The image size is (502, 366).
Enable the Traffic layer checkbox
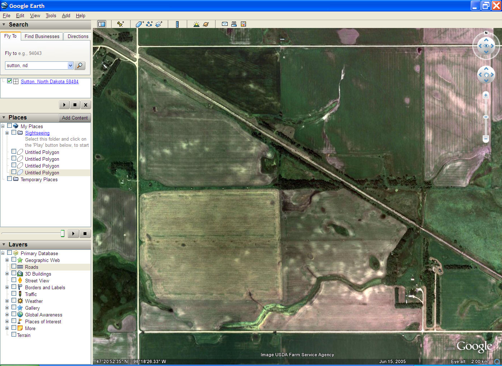click(14, 294)
